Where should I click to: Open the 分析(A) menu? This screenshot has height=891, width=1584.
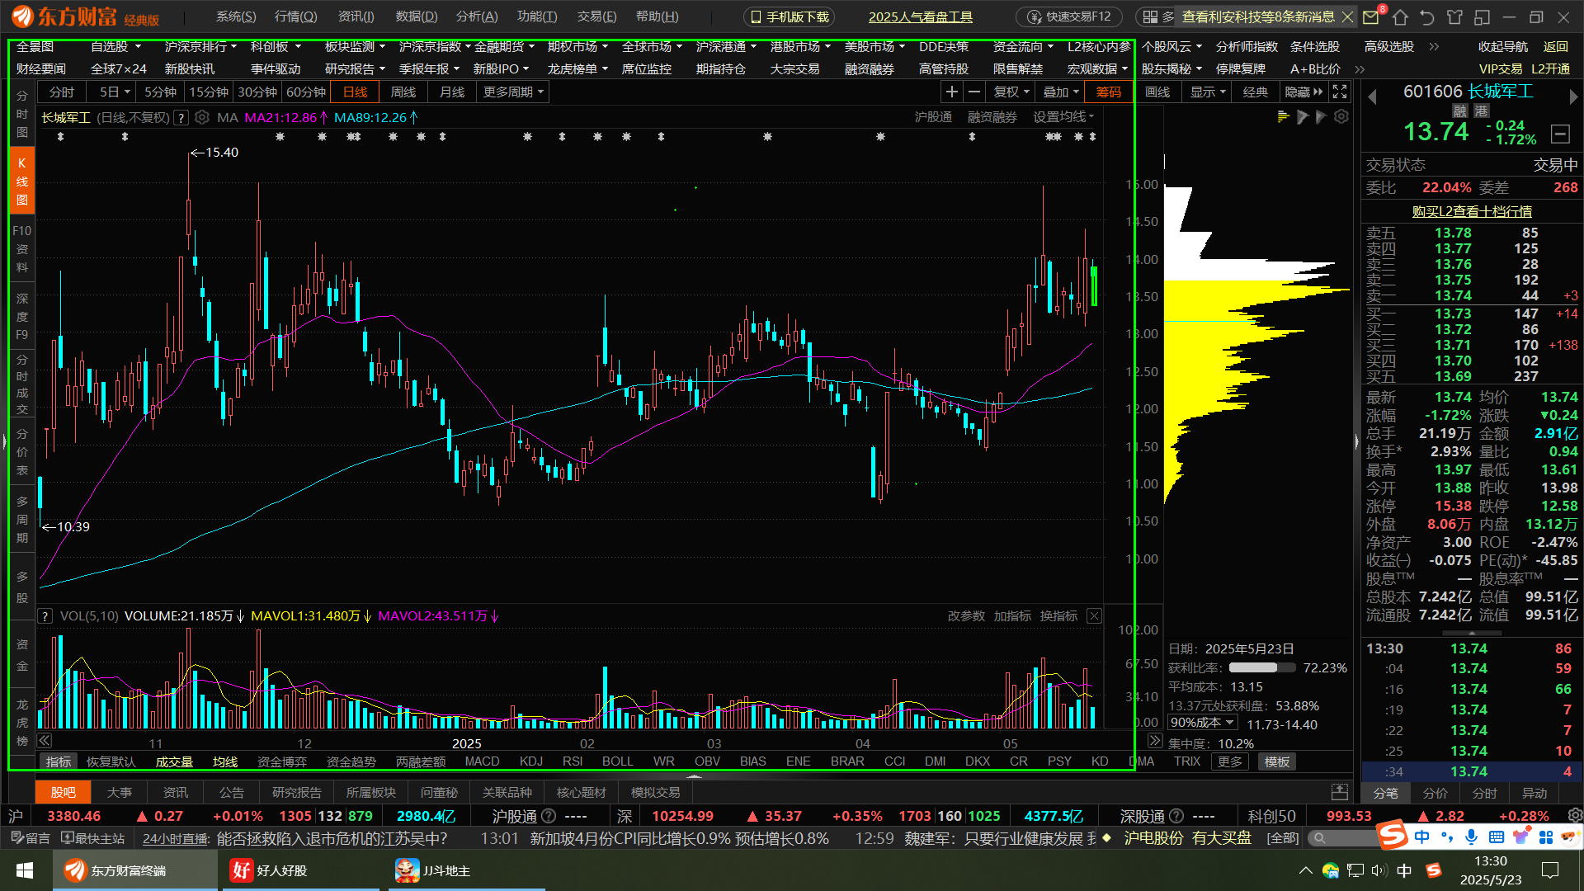(477, 16)
